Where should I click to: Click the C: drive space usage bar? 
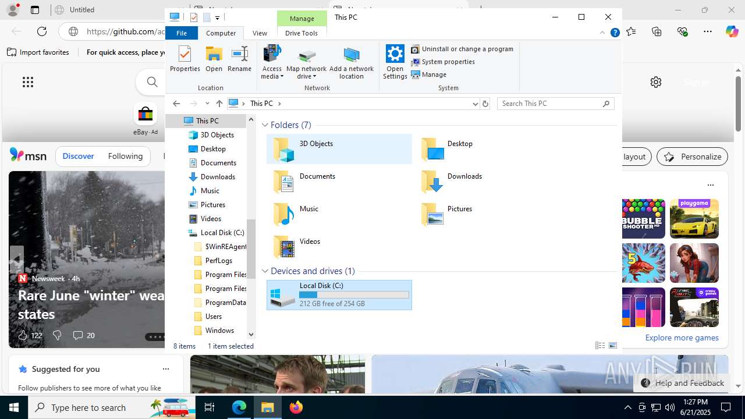(354, 295)
